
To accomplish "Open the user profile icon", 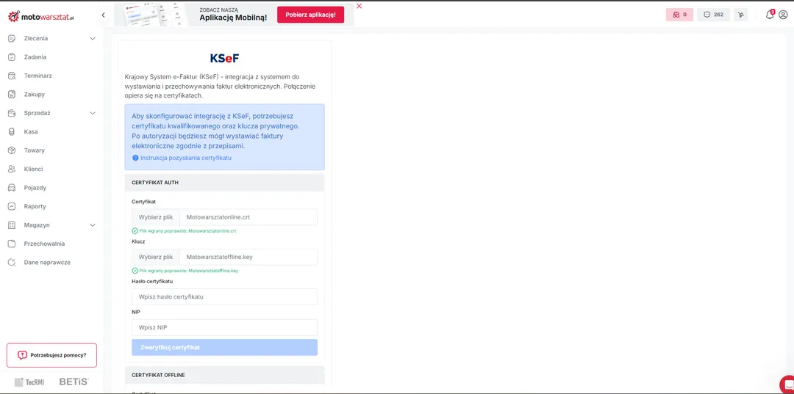I will tap(783, 15).
